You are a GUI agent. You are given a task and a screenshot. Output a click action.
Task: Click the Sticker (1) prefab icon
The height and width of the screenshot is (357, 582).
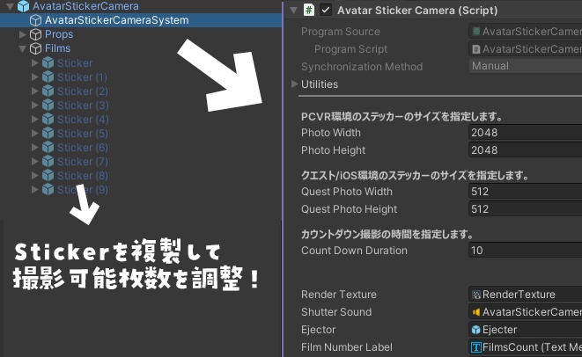pos(48,77)
